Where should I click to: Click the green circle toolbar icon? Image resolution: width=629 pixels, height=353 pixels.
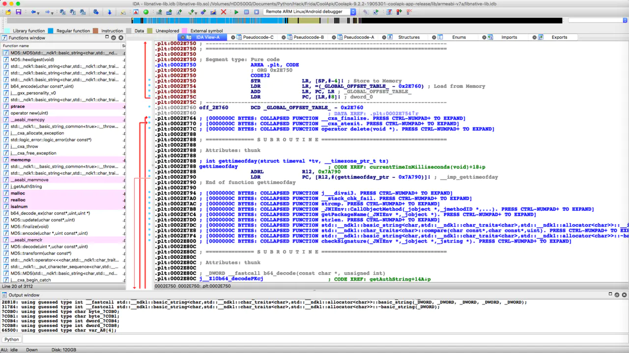click(146, 12)
